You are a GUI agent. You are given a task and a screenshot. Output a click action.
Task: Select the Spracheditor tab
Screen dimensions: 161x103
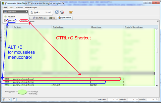coord(65,18)
